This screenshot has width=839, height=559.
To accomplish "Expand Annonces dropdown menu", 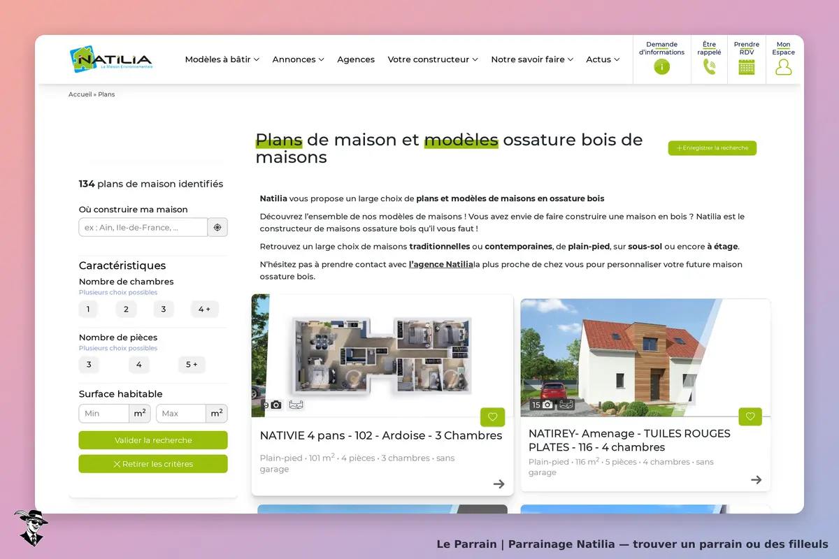I will pos(299,59).
